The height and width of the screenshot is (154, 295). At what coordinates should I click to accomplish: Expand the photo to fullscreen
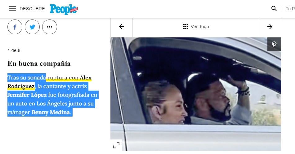(116, 145)
